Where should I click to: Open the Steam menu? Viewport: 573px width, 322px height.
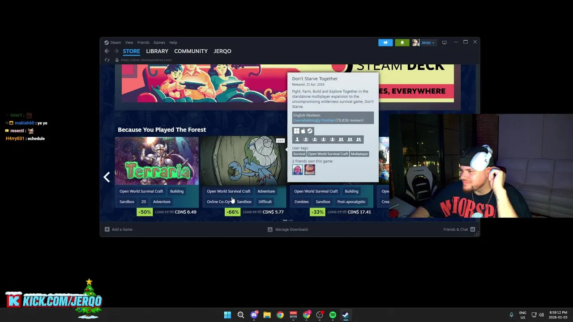point(115,42)
